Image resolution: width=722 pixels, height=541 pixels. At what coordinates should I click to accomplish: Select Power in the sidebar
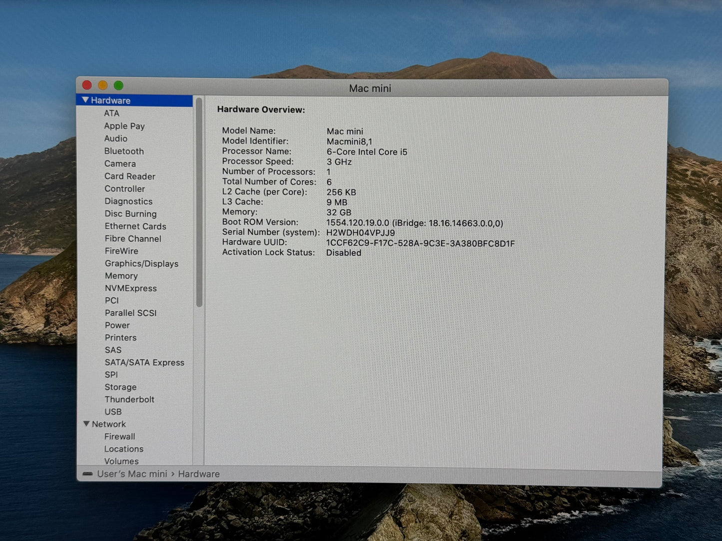[x=117, y=325]
